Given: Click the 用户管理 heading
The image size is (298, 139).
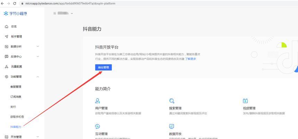Looking at the screenshot, I should coord(101,108).
